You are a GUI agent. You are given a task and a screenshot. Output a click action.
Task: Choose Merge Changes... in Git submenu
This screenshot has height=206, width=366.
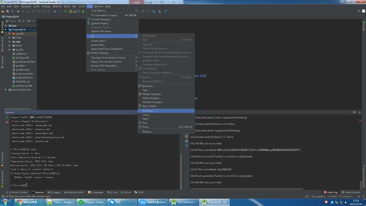click(x=166, y=94)
